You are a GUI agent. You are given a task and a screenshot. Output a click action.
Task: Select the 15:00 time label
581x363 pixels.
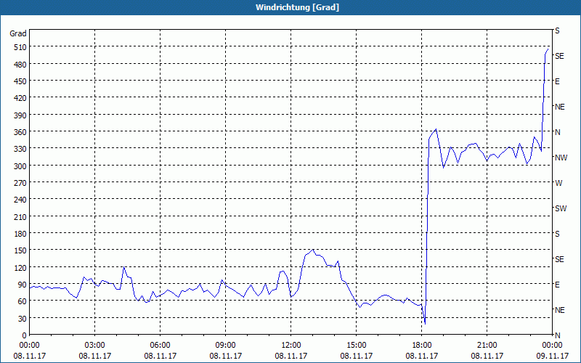[357, 346]
